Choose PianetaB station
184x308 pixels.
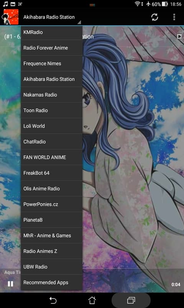(x=52, y=220)
